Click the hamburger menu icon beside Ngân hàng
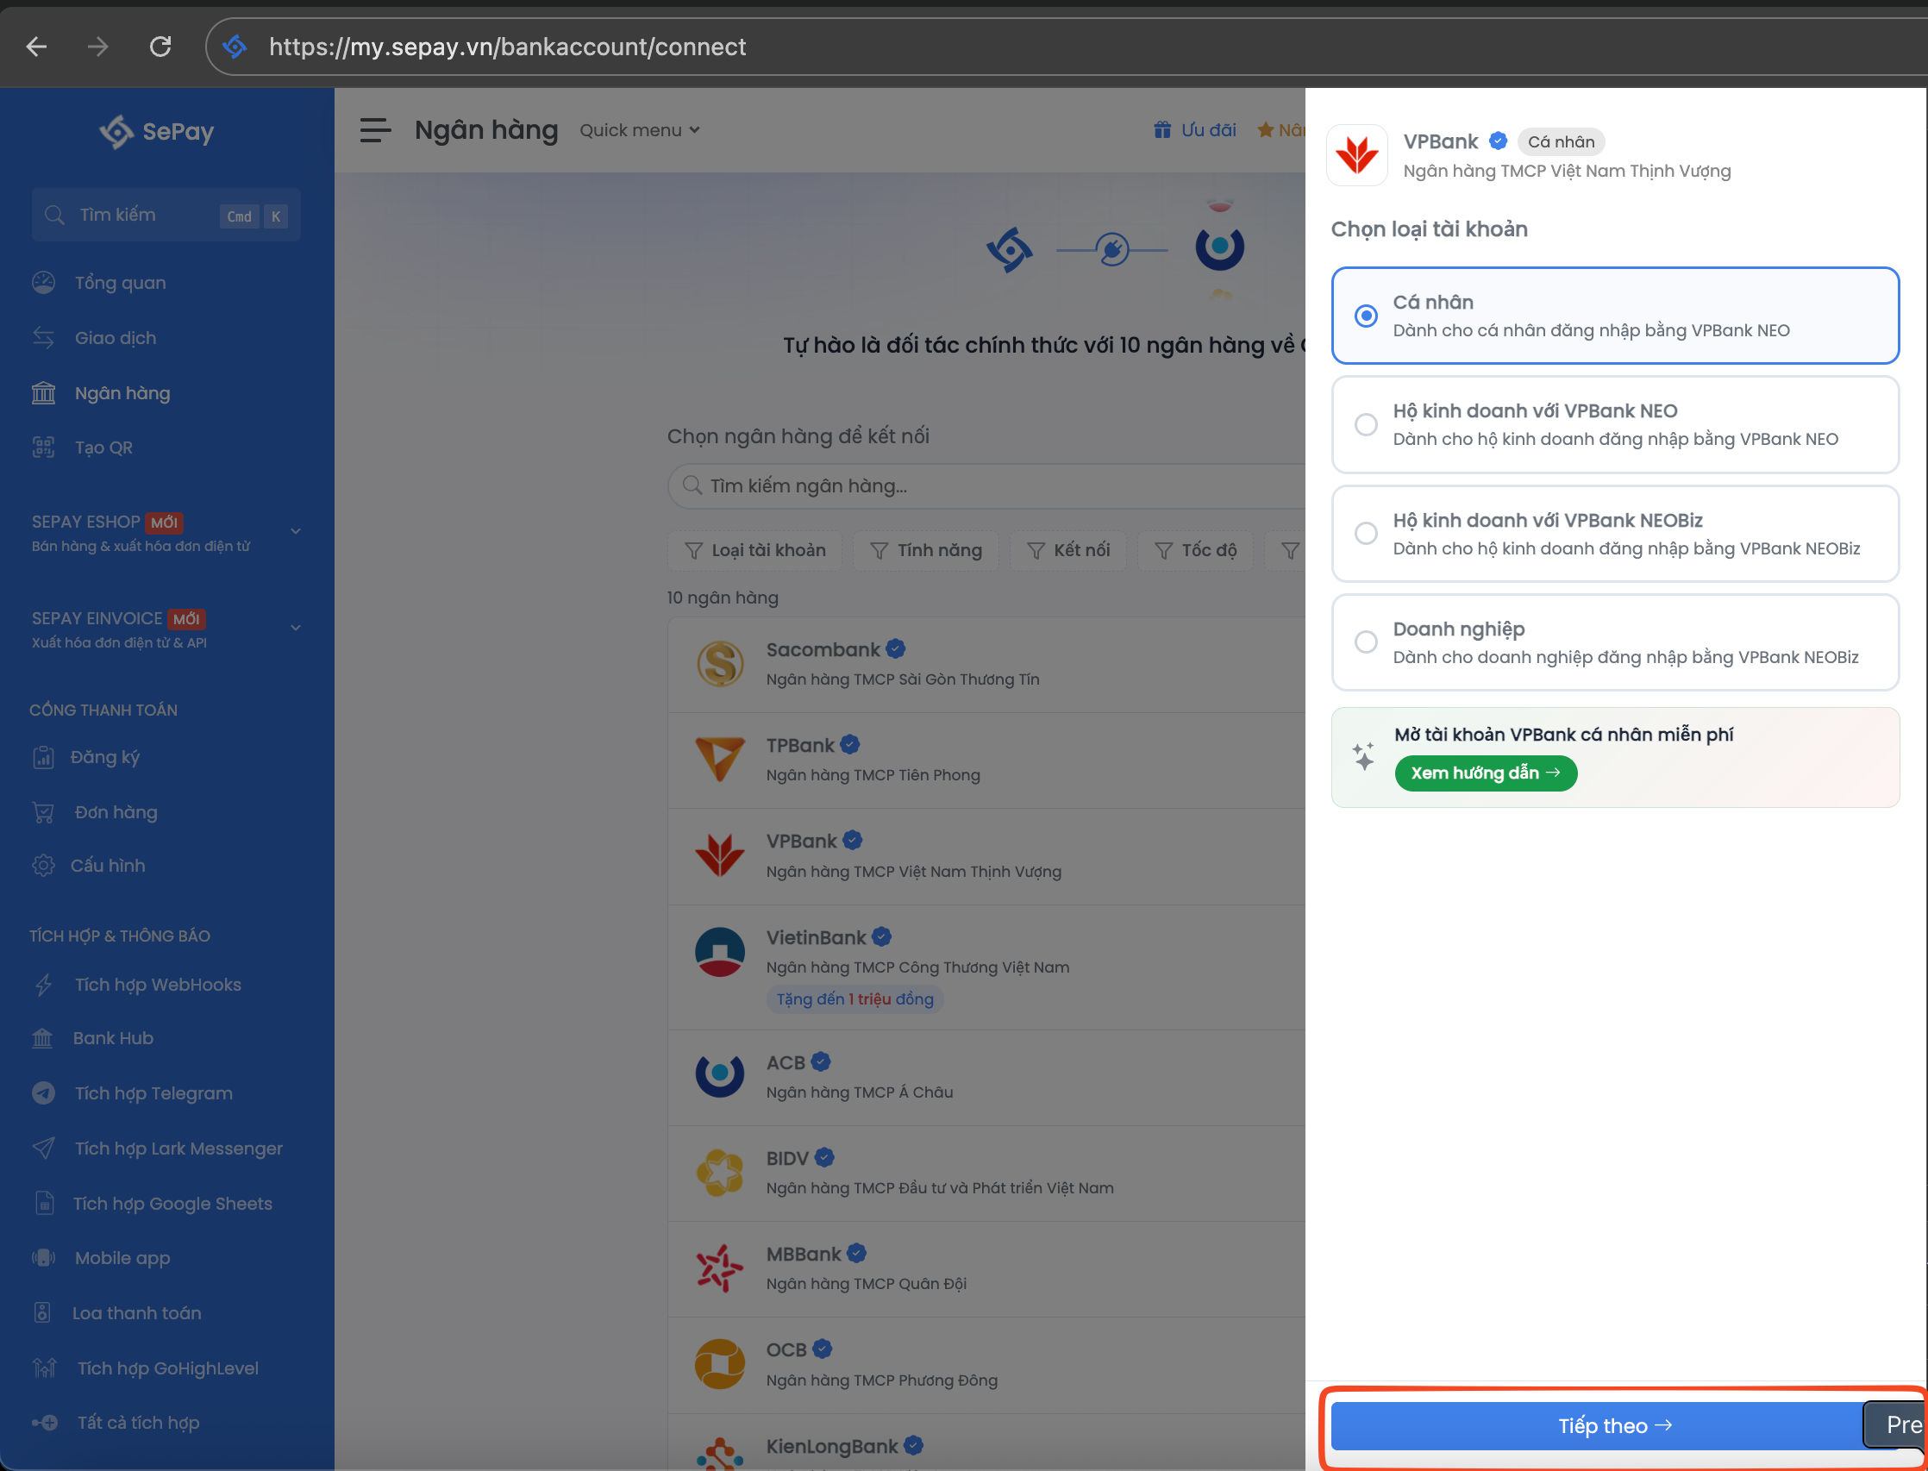 pos(375,130)
